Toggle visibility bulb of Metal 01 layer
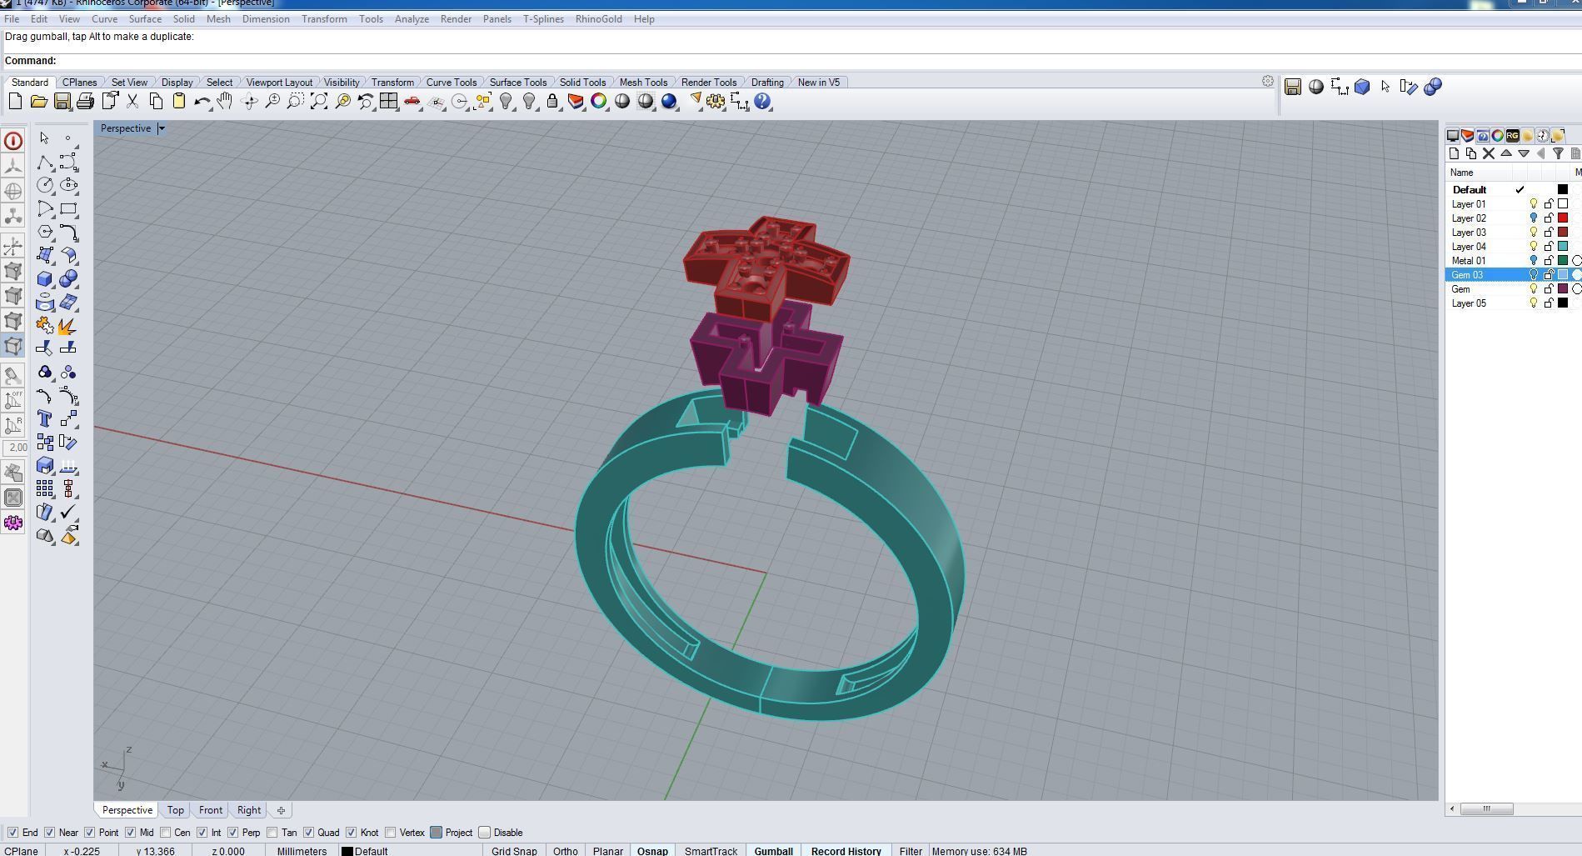1582x856 pixels. coord(1533,261)
